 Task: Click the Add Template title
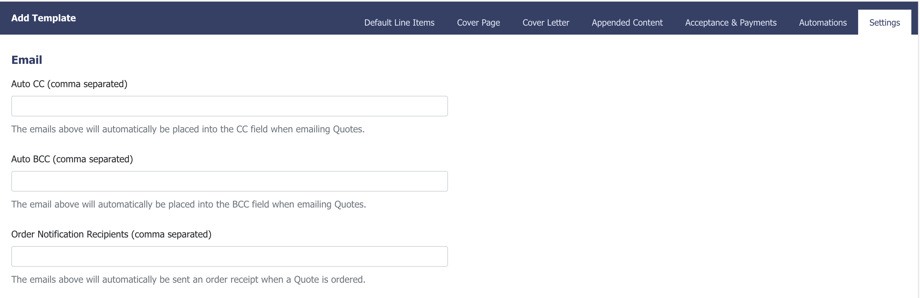(43, 18)
